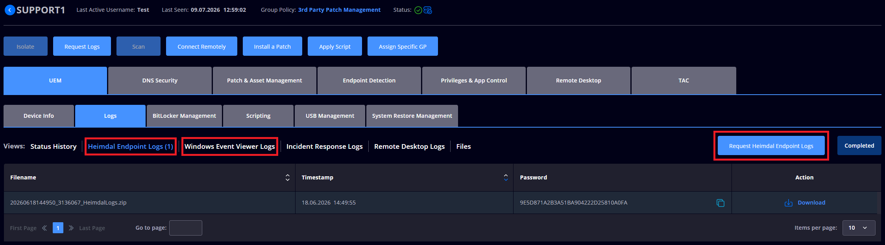This screenshot has width=885, height=245.
Task: Sort the table by the Filename column arrows
Action: tap(288, 177)
